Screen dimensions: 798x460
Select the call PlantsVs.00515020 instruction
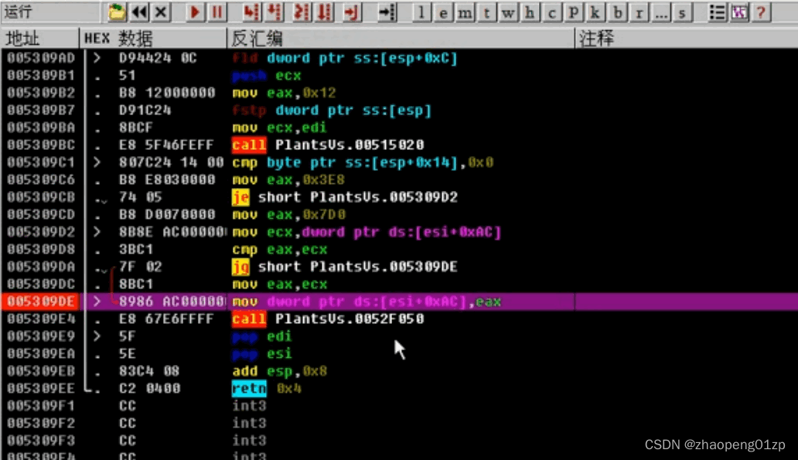click(328, 145)
